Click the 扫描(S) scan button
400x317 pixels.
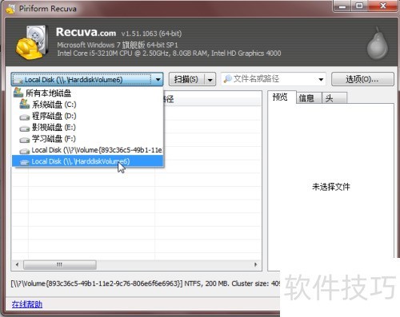(x=186, y=79)
